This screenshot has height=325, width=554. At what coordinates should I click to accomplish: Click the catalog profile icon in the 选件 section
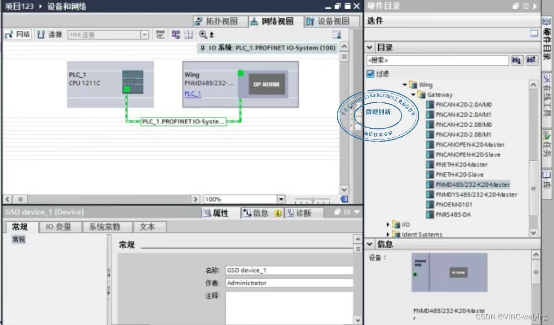coord(534,33)
